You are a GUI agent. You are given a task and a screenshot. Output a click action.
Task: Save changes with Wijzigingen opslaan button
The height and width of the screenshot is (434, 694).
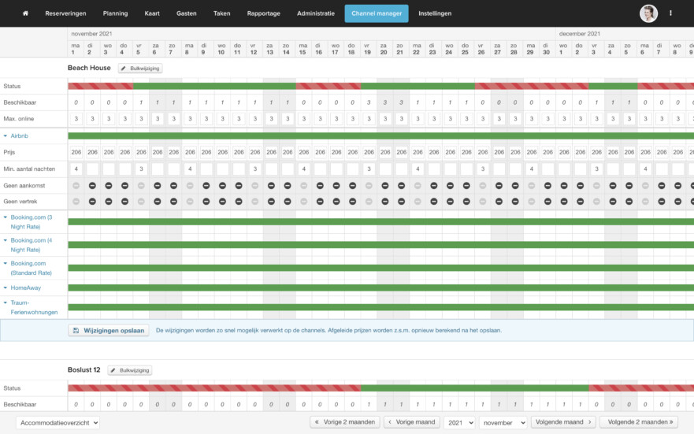tap(109, 331)
